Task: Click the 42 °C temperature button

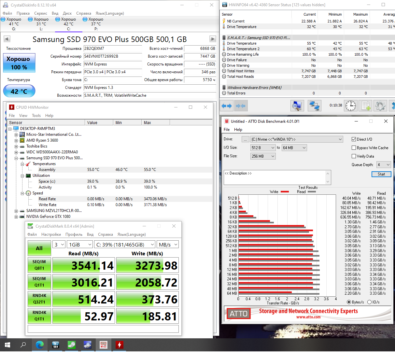Action: [19, 91]
